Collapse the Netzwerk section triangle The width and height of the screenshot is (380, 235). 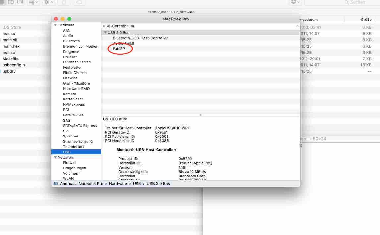[55, 157]
